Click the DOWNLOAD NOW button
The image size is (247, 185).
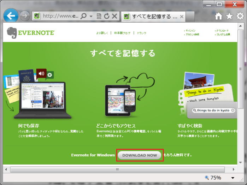click(140, 155)
